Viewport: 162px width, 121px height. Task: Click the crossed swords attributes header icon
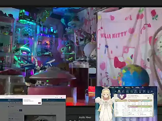(116, 100)
